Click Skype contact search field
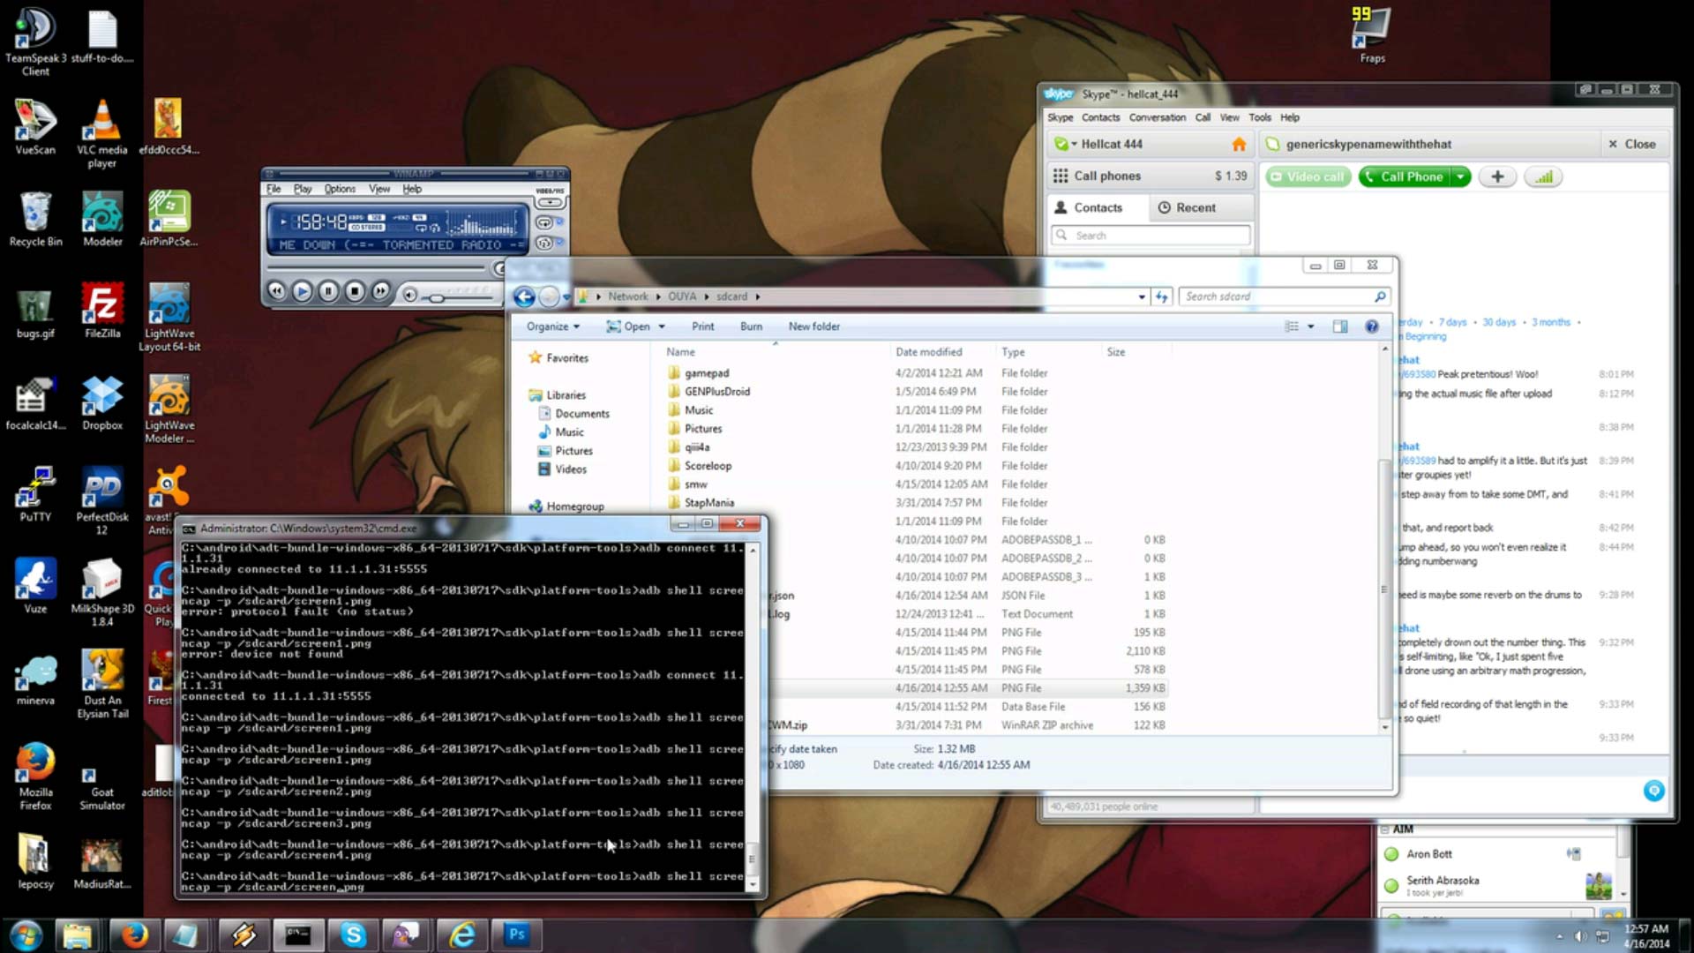1694x953 pixels. point(1151,236)
